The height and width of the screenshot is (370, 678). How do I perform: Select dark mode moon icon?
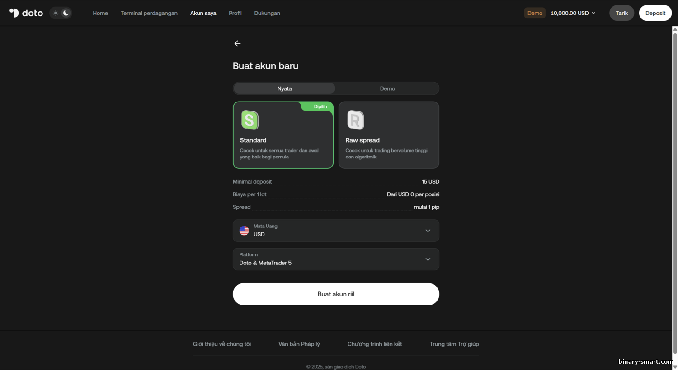66,13
